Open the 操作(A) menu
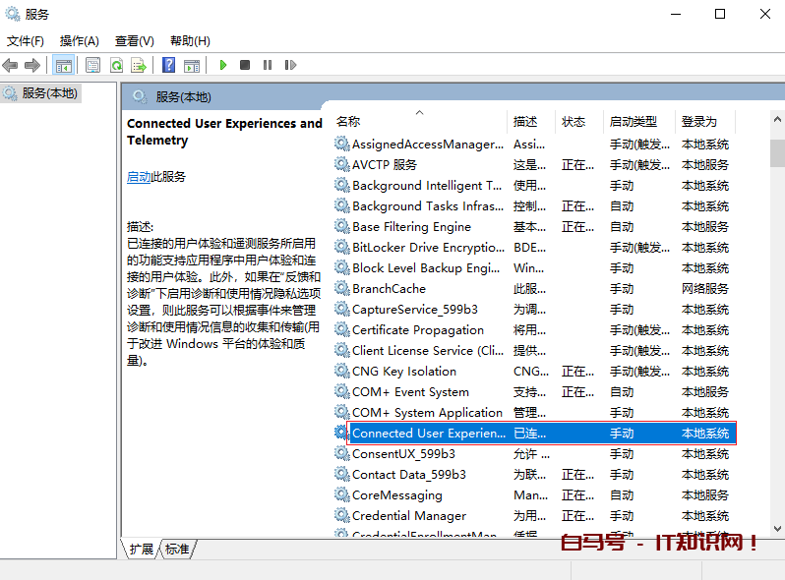Image resolution: width=785 pixels, height=580 pixels. 79,41
